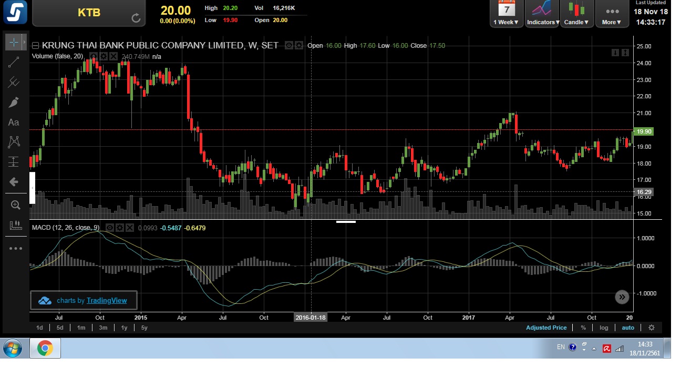Toggle MACD indicator visibility eye
The width and height of the screenshot is (681, 388).
pos(110,228)
